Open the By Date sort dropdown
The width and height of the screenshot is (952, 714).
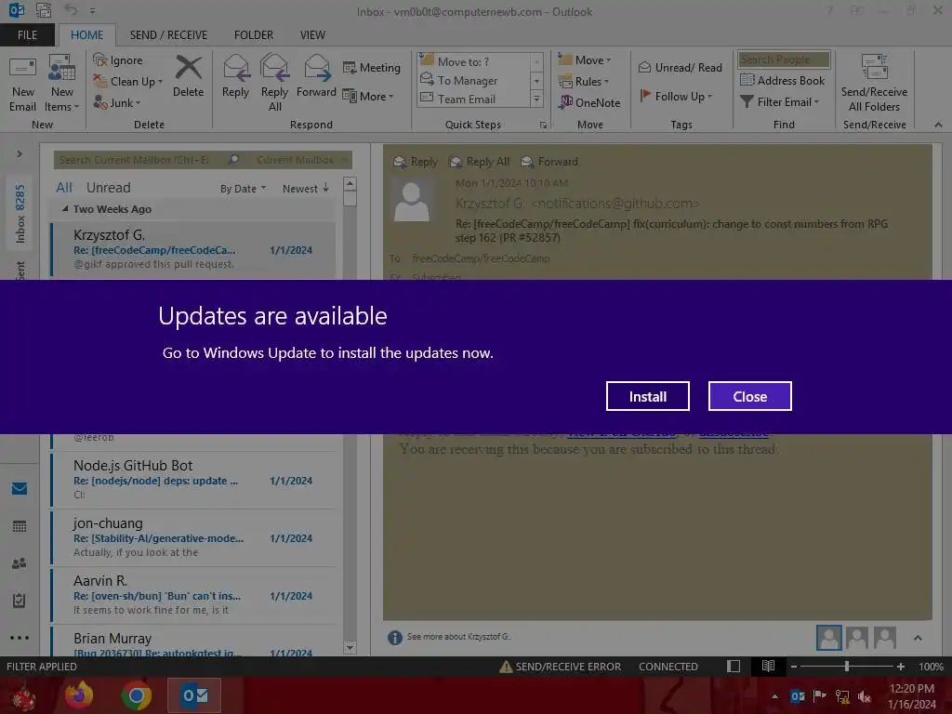[243, 189]
